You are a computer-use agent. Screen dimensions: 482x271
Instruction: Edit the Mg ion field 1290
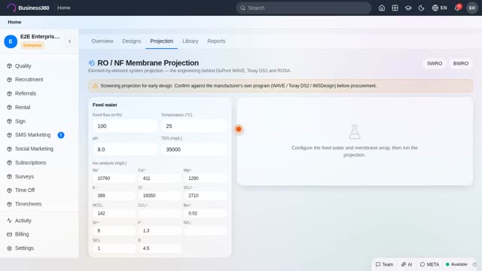(x=205, y=178)
